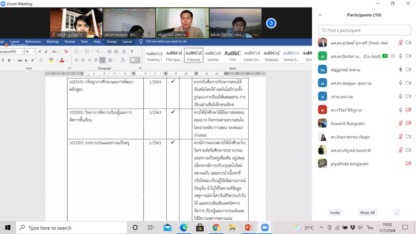416x234 pixels.
Task: Align text left
Action: (x=76, y=60)
